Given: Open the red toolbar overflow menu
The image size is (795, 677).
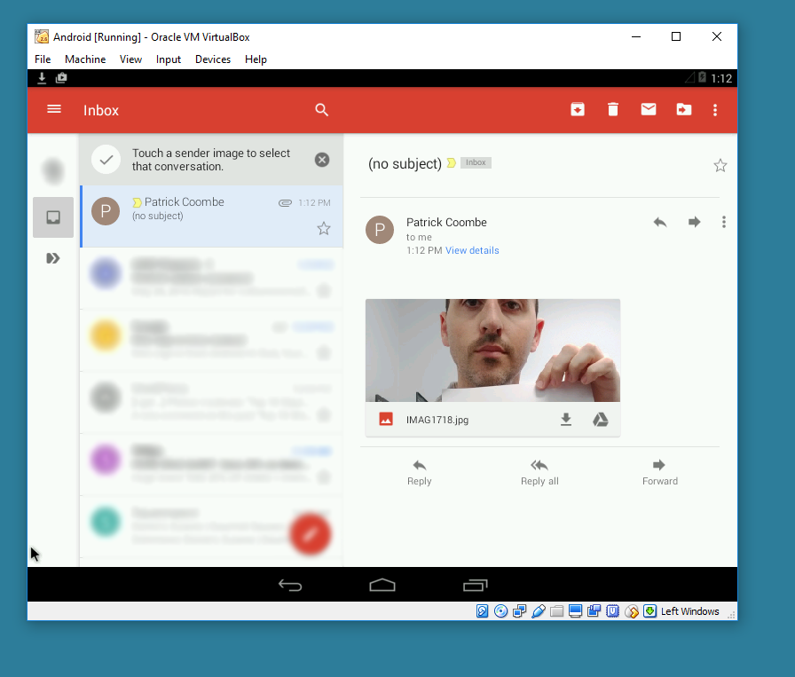Looking at the screenshot, I should pos(715,110).
